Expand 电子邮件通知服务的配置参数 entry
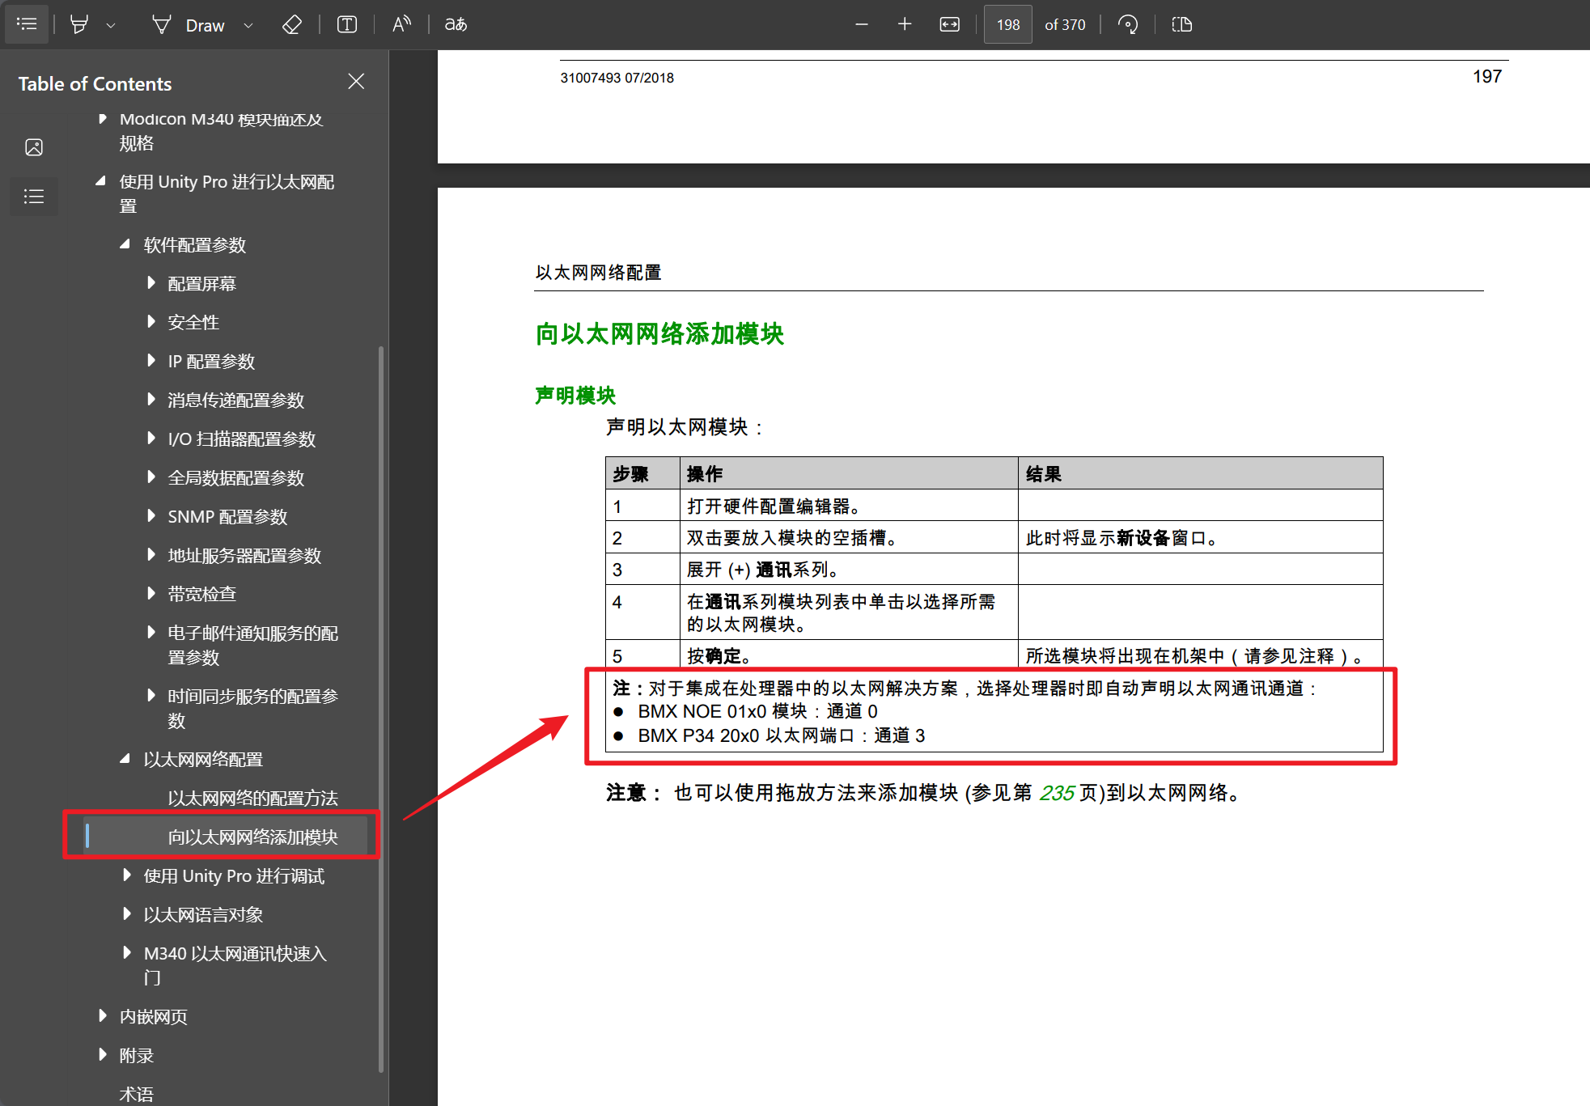1590x1106 pixels. point(151,632)
